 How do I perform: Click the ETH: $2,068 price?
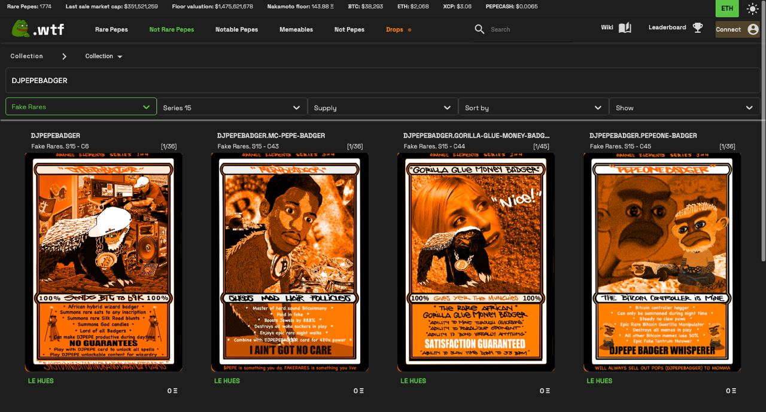coord(413,7)
